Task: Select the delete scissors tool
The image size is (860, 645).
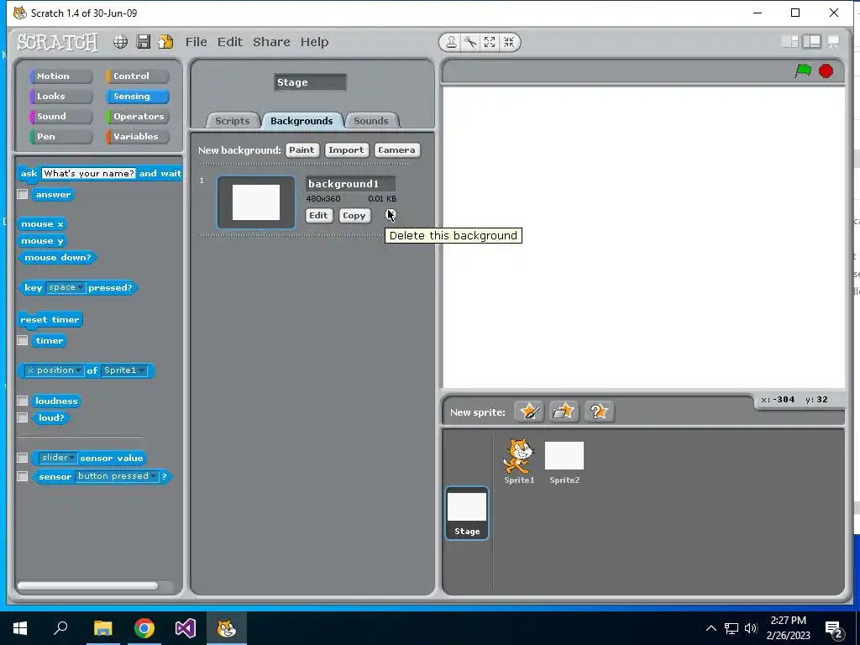Action: [470, 42]
